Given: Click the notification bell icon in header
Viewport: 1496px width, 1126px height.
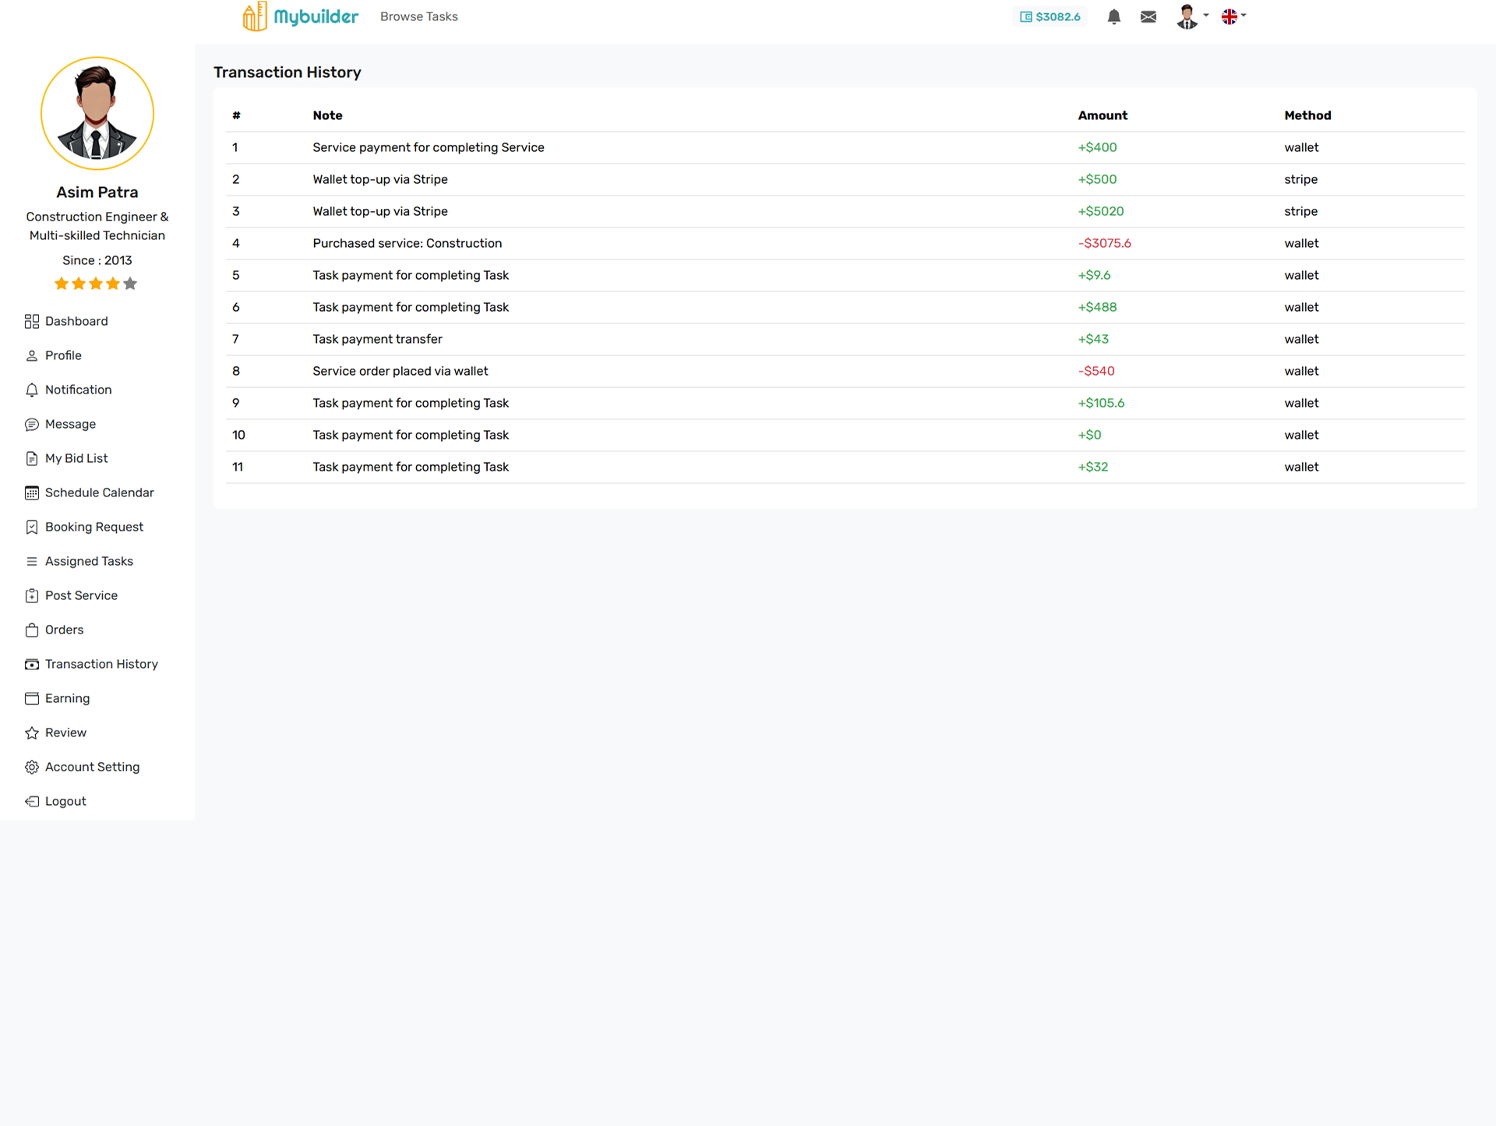Looking at the screenshot, I should (1113, 17).
